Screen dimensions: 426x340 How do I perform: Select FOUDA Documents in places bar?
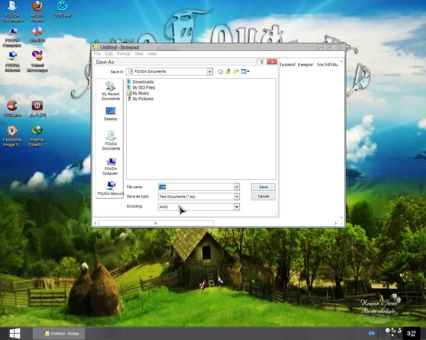tap(111, 140)
